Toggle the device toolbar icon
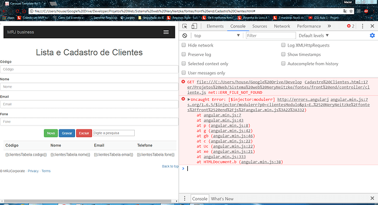 click(194, 26)
